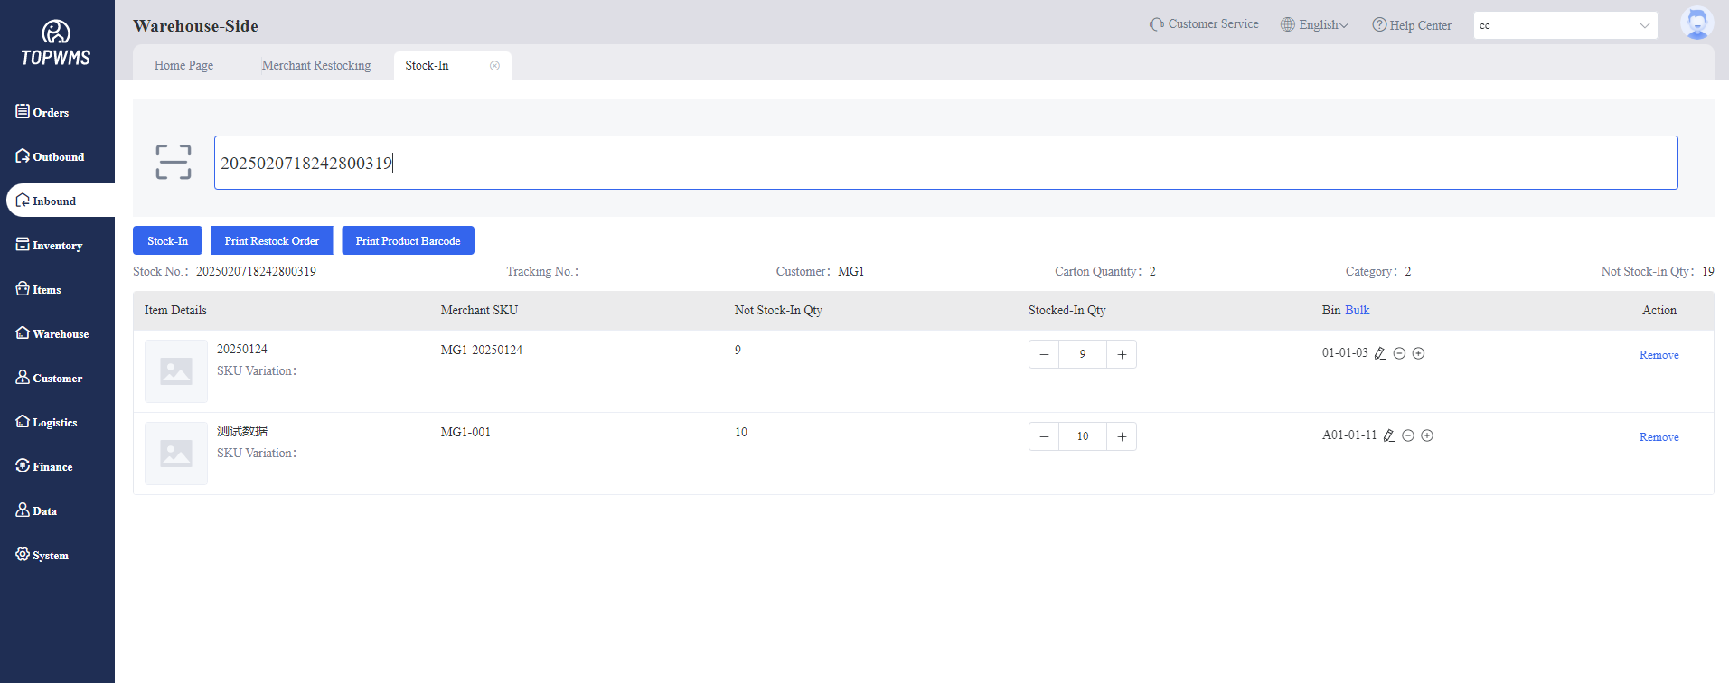Remove the MG1-001 item row
1729x683 pixels.
point(1659,437)
